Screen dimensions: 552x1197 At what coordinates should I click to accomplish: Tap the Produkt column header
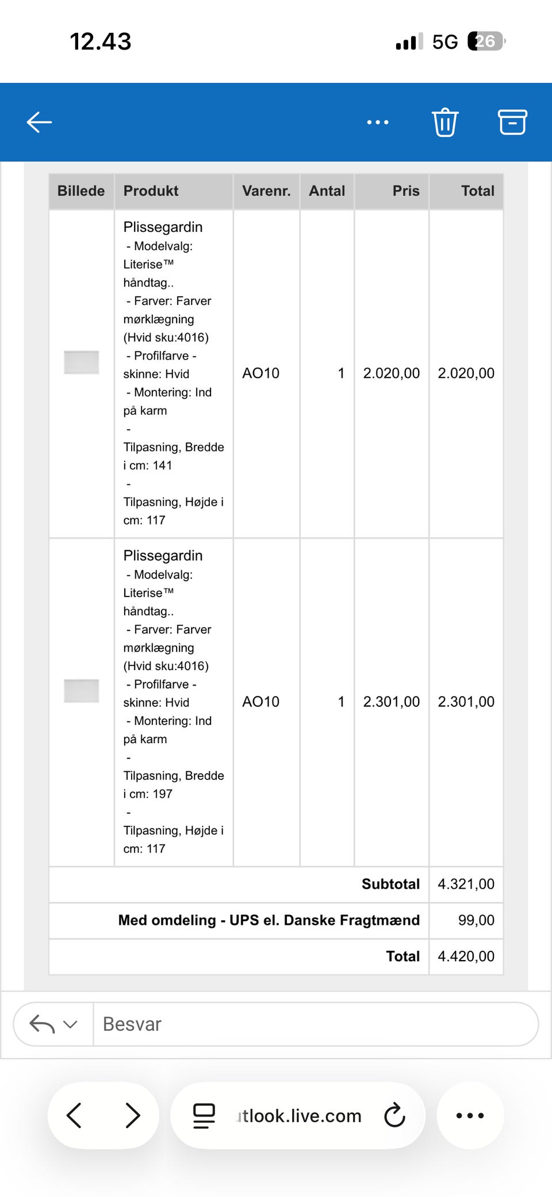click(x=151, y=191)
